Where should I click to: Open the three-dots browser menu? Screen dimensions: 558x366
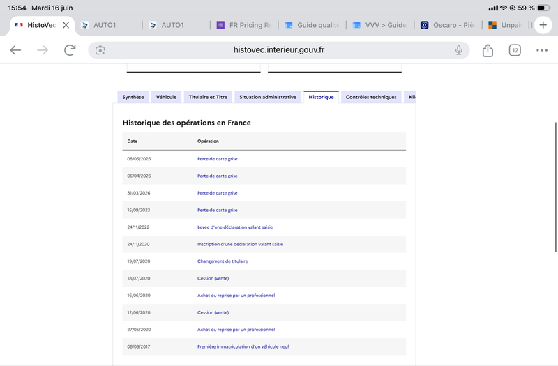tap(542, 50)
